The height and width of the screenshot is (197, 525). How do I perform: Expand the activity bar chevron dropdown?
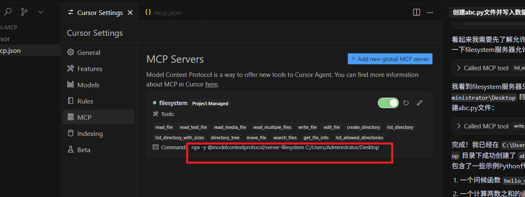click(41, 12)
